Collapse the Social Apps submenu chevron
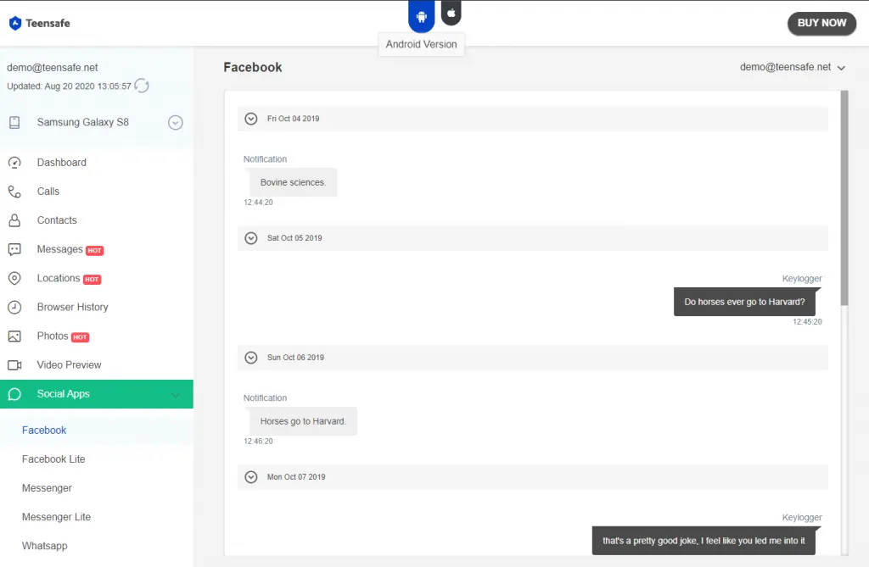Viewport: 869px width, 567px height. pos(176,395)
